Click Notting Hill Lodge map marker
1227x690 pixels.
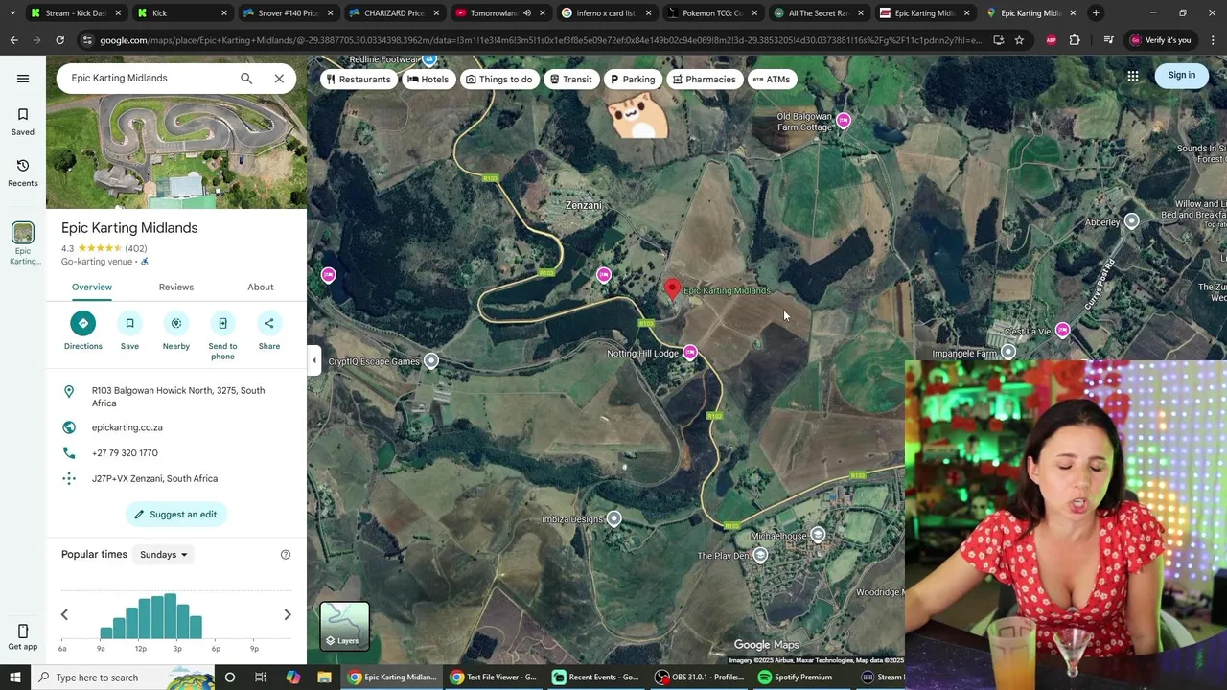pos(690,353)
